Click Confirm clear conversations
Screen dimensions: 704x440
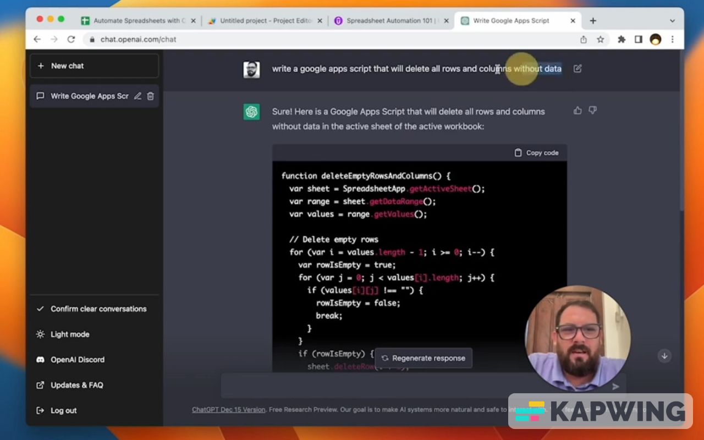pos(94,309)
